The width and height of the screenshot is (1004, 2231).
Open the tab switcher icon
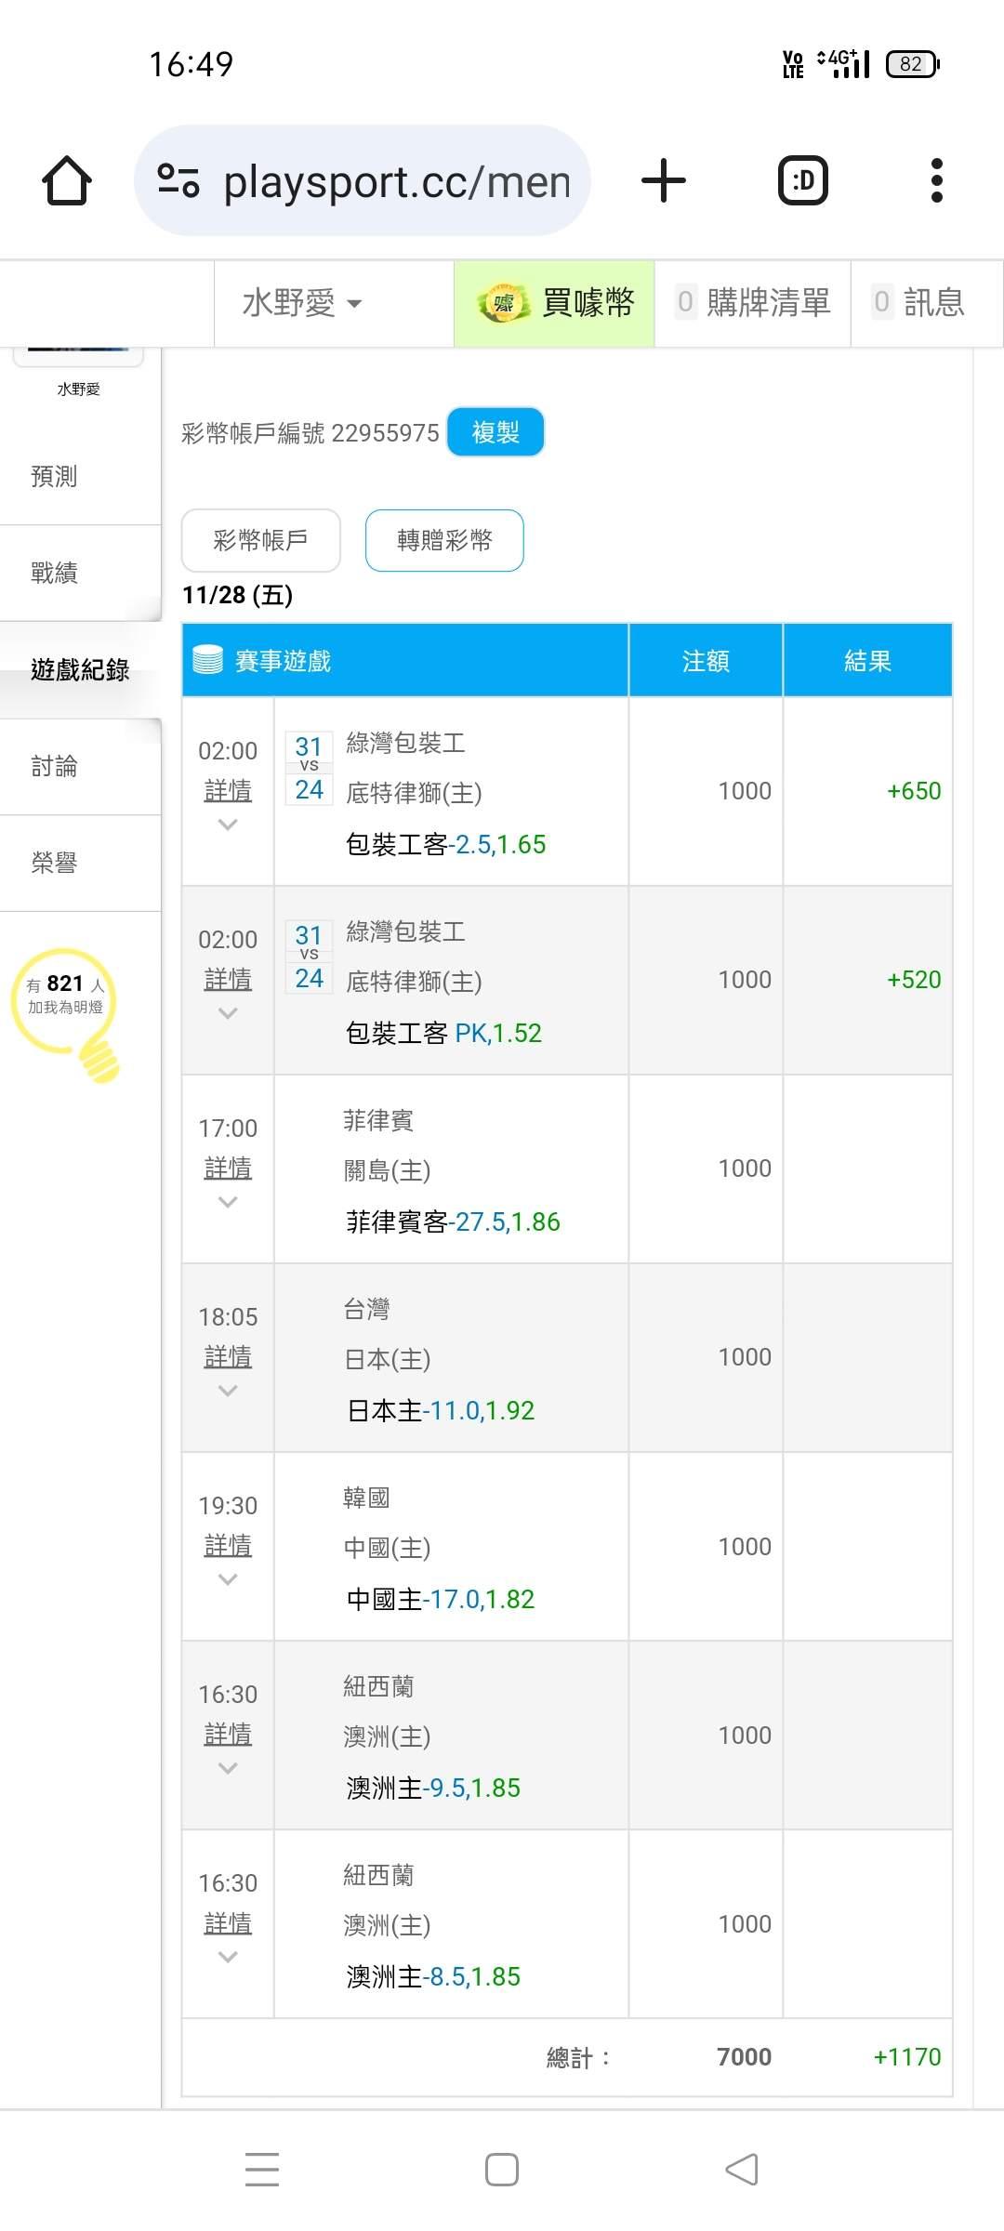click(802, 180)
